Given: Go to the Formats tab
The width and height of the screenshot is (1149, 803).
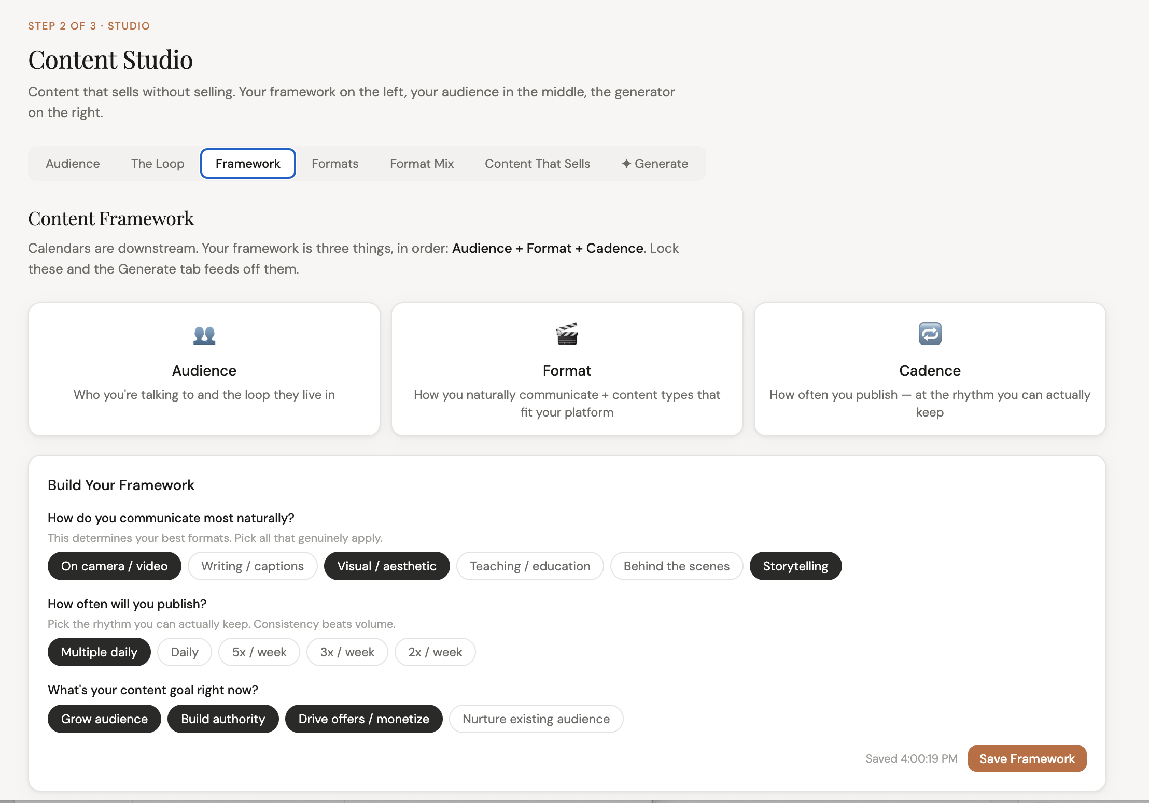Looking at the screenshot, I should (335, 164).
